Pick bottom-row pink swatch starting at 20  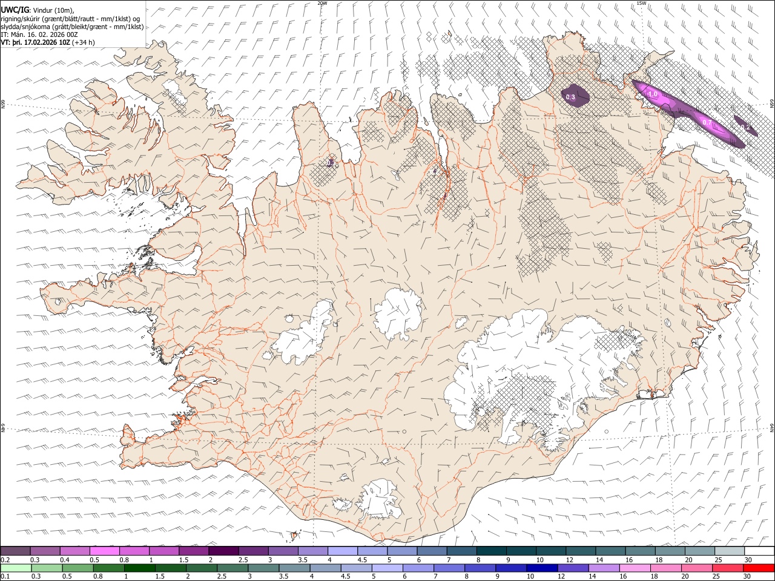pos(696,568)
